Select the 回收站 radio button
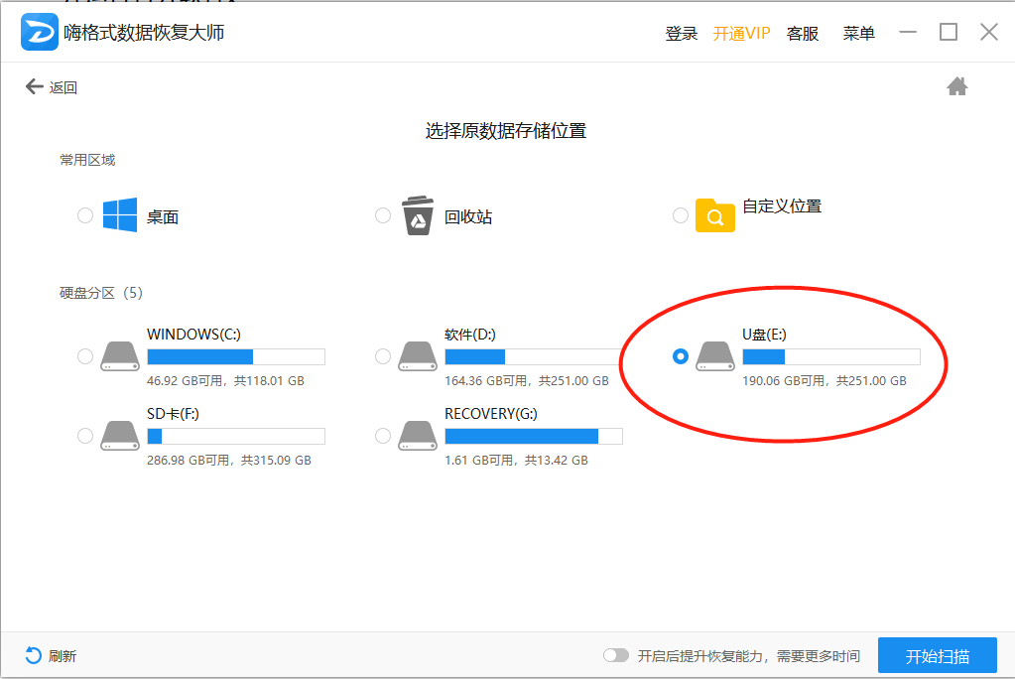1015x679 pixels. pos(383,215)
